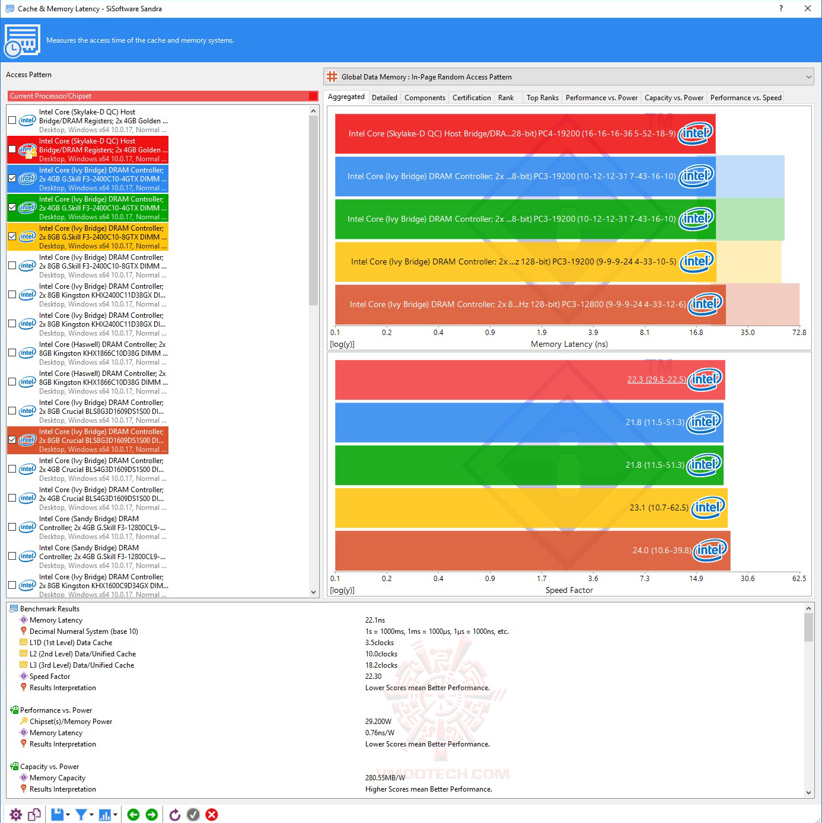Open the Rank tab
This screenshot has height=823, width=822.
[x=506, y=98]
